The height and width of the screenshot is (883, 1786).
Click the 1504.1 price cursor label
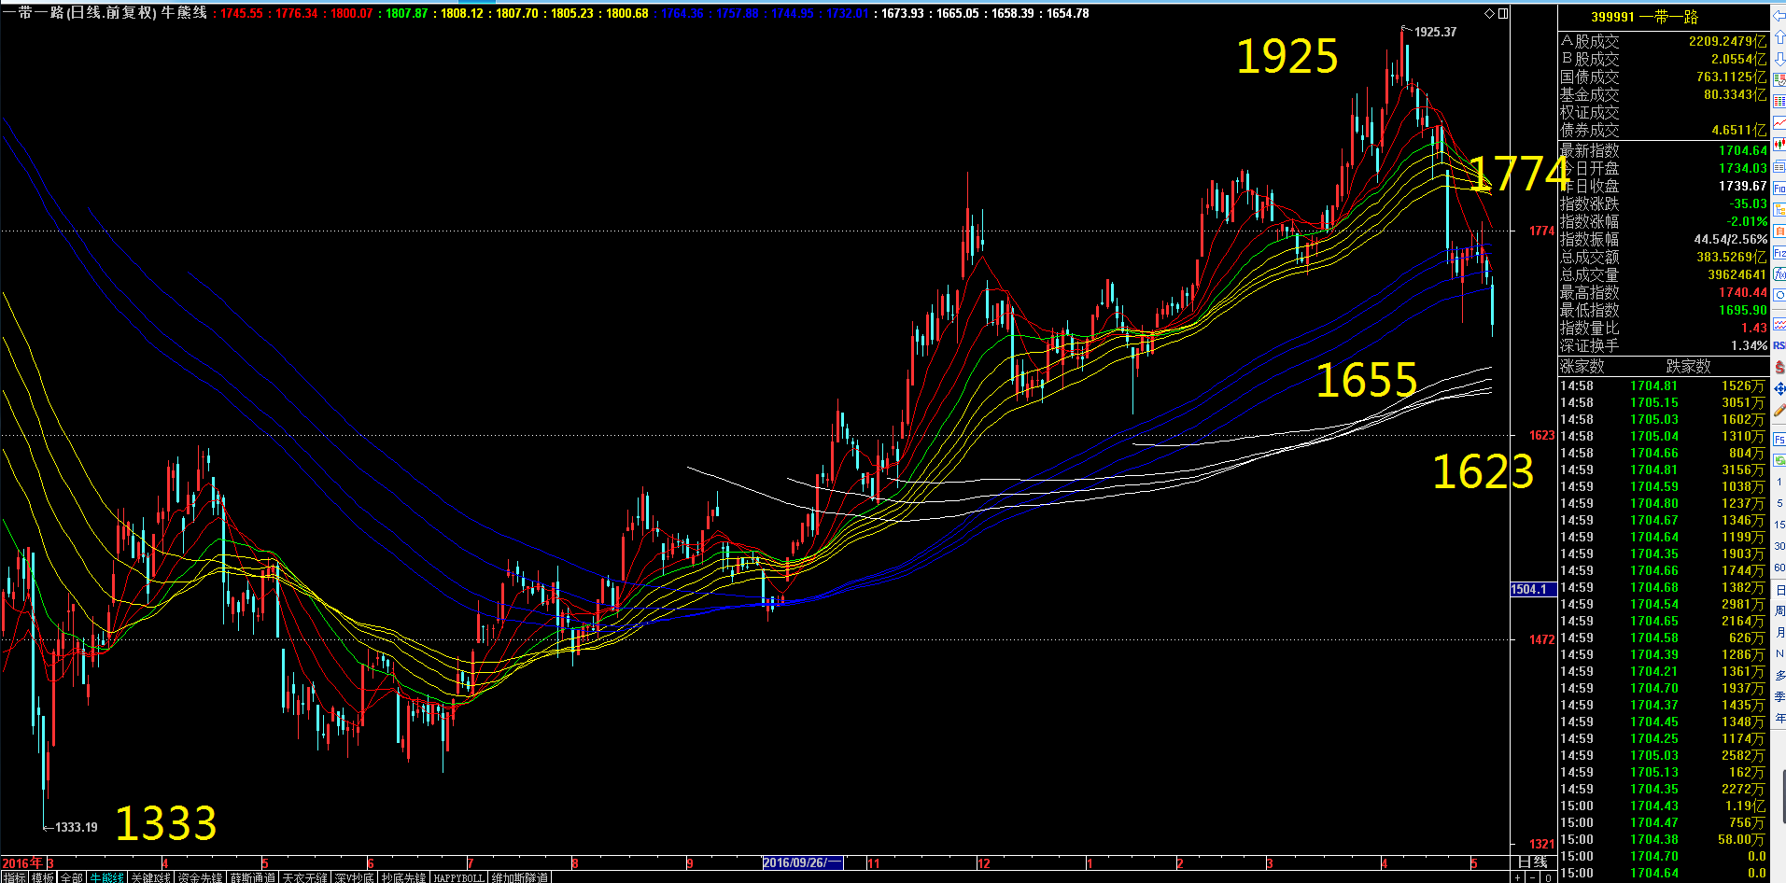(x=1533, y=589)
